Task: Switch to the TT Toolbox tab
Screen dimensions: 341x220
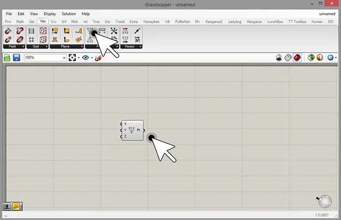Action: (x=297, y=22)
